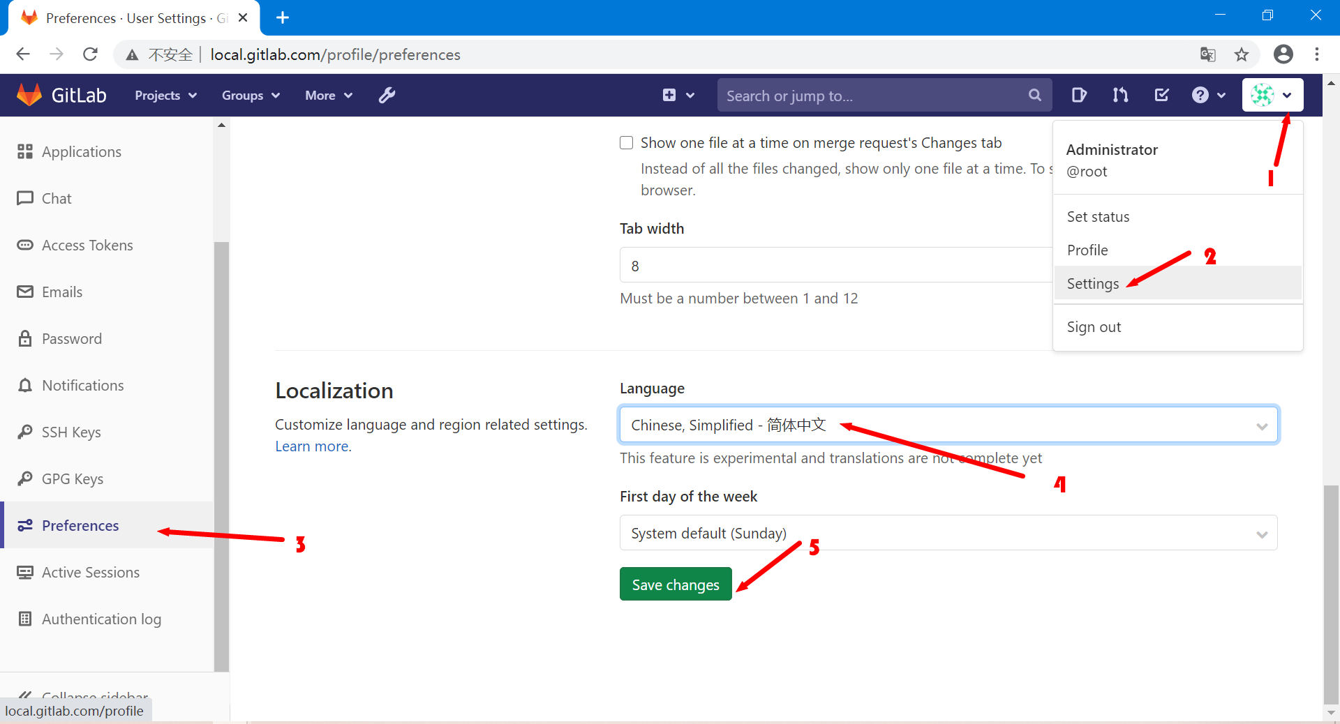The width and height of the screenshot is (1340, 724).
Task: Open the Merge requests icon in navbar
Action: click(1120, 95)
